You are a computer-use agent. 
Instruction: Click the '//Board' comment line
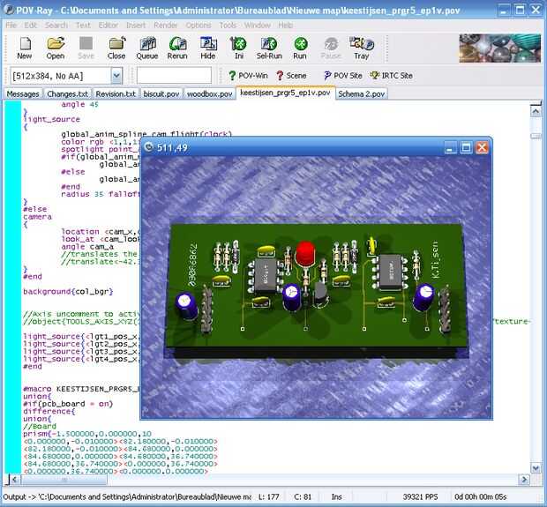coord(40,426)
